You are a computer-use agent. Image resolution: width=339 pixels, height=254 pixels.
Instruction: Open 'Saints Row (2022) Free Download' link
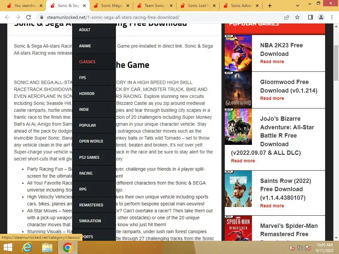[286, 189]
